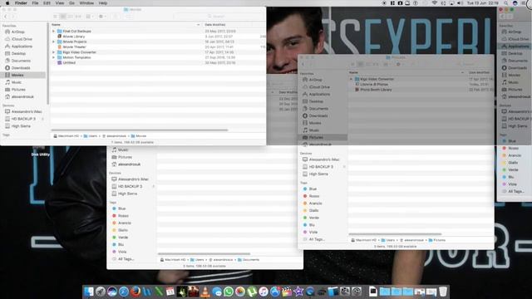Expand iMovie Projects folder
Image resolution: width=532 pixels, height=299 pixels.
pos(53,42)
